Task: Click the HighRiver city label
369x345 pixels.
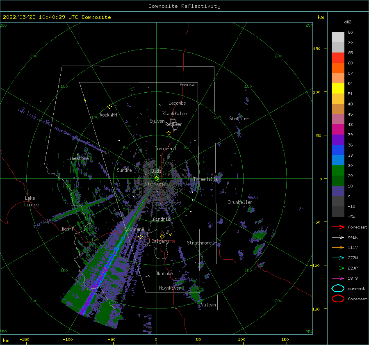Action: click(x=170, y=288)
